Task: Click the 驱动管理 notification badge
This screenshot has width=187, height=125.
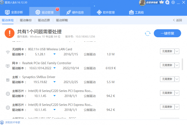Action: [x=57, y=9]
